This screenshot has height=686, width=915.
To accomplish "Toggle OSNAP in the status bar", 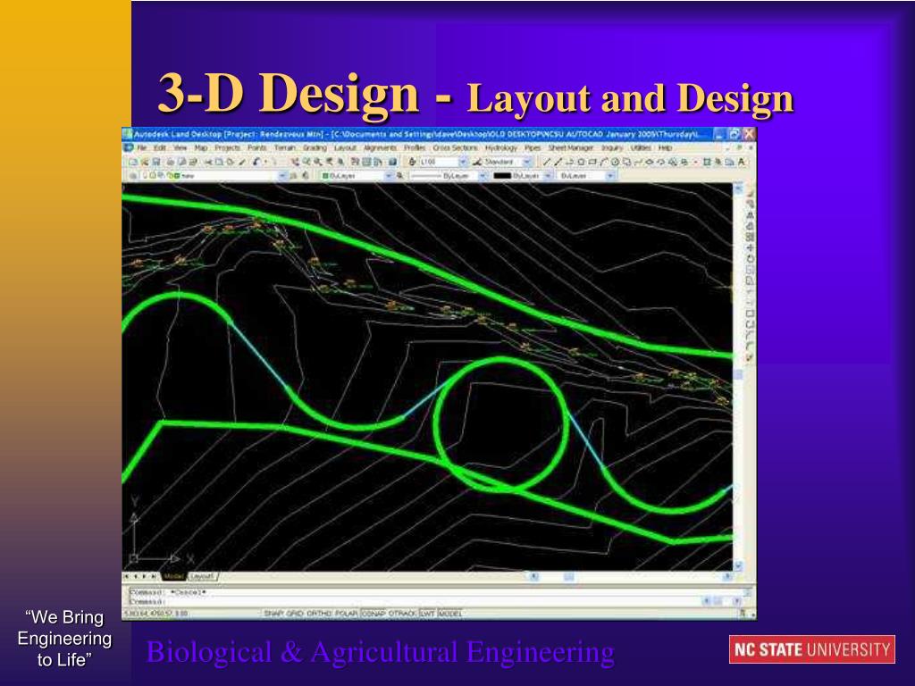I will (x=374, y=613).
